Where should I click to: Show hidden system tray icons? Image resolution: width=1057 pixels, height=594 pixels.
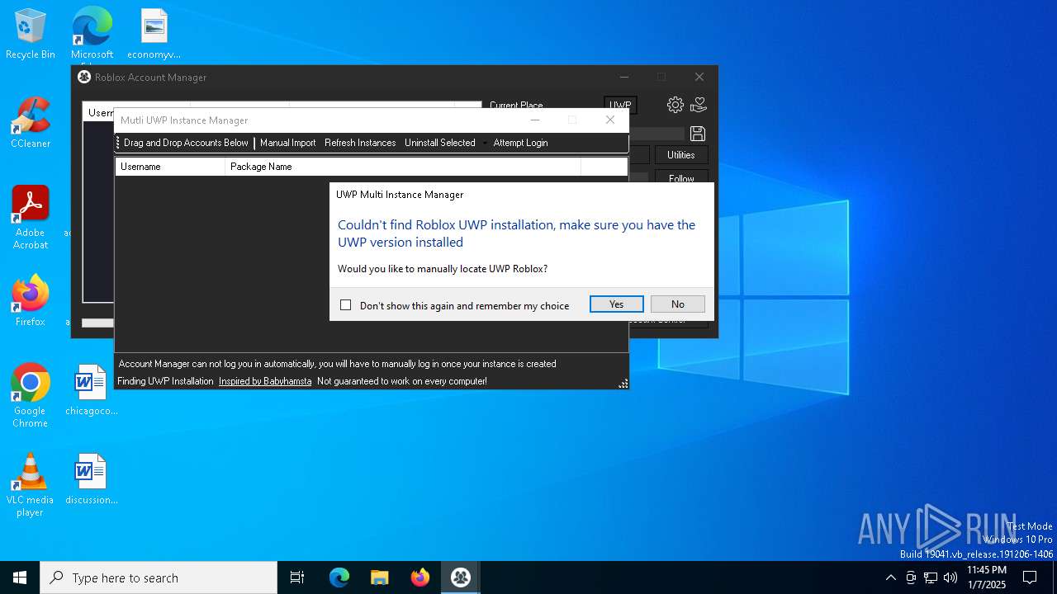(890, 577)
